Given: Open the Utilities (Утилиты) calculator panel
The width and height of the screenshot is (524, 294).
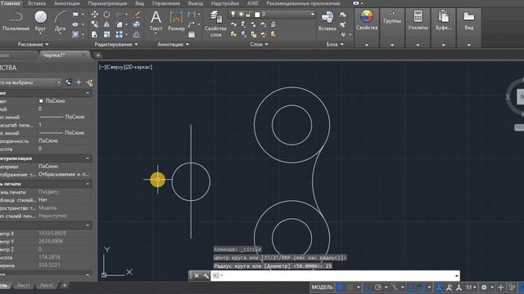Looking at the screenshot, I should [418, 20].
